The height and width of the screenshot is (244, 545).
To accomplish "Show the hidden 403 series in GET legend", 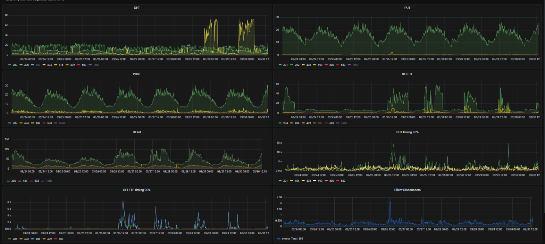I will tap(38, 65).
